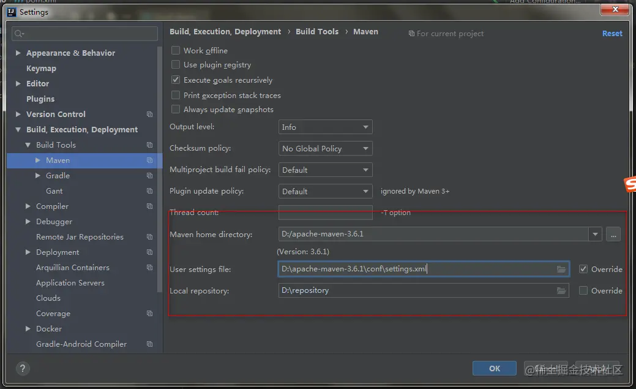The width and height of the screenshot is (636, 389).
Task: Expand the Docker node arrow
Action: [28, 329]
